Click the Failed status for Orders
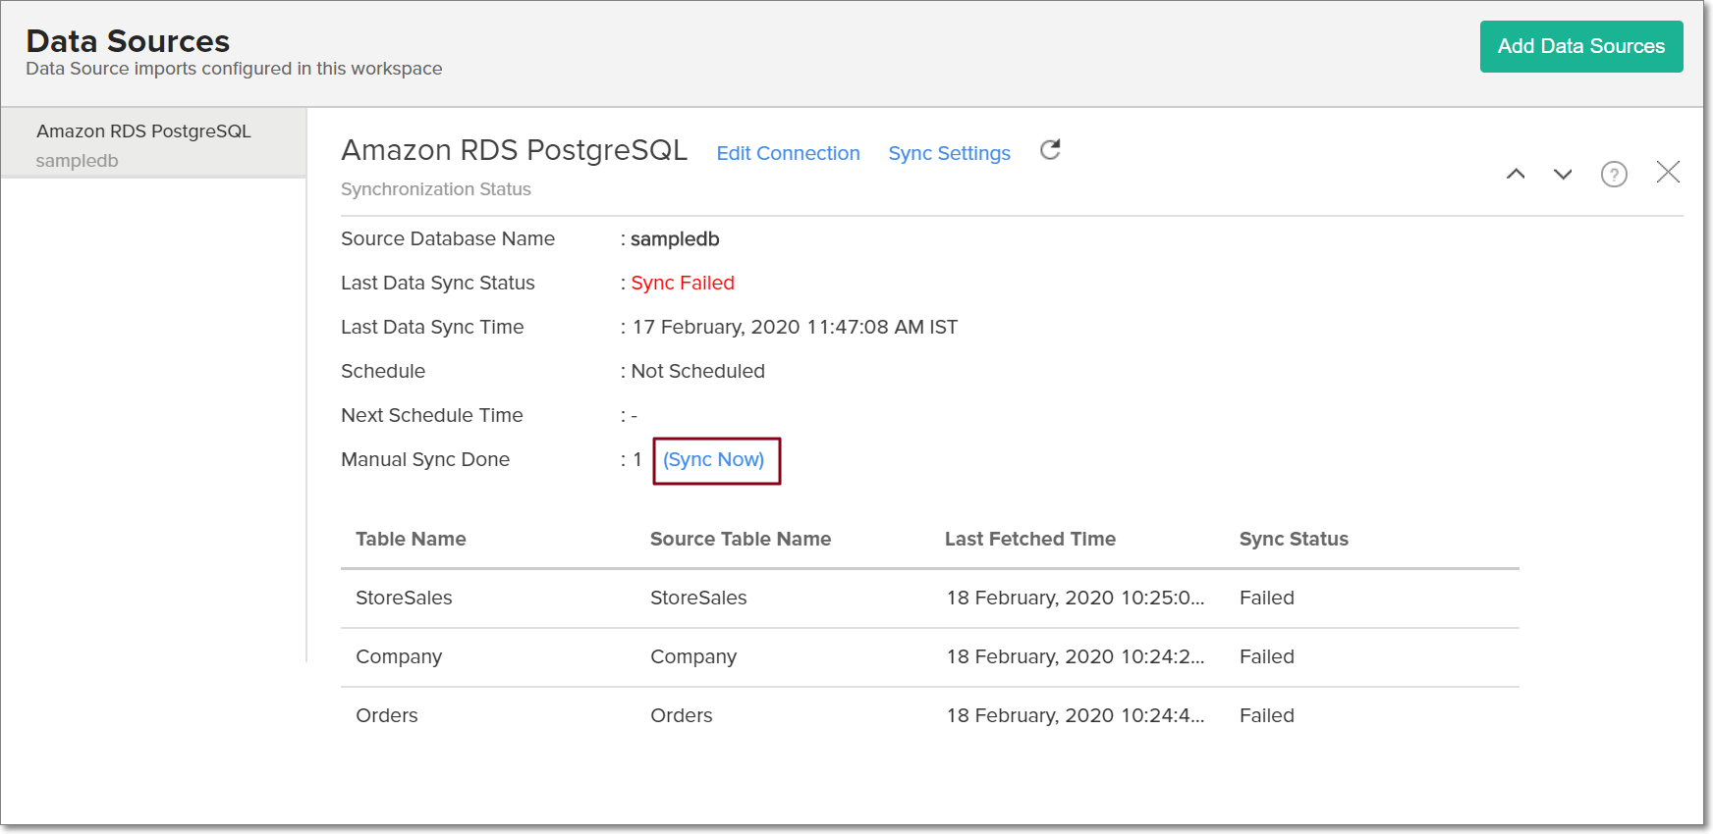This screenshot has height=834, width=1713. point(1266,715)
